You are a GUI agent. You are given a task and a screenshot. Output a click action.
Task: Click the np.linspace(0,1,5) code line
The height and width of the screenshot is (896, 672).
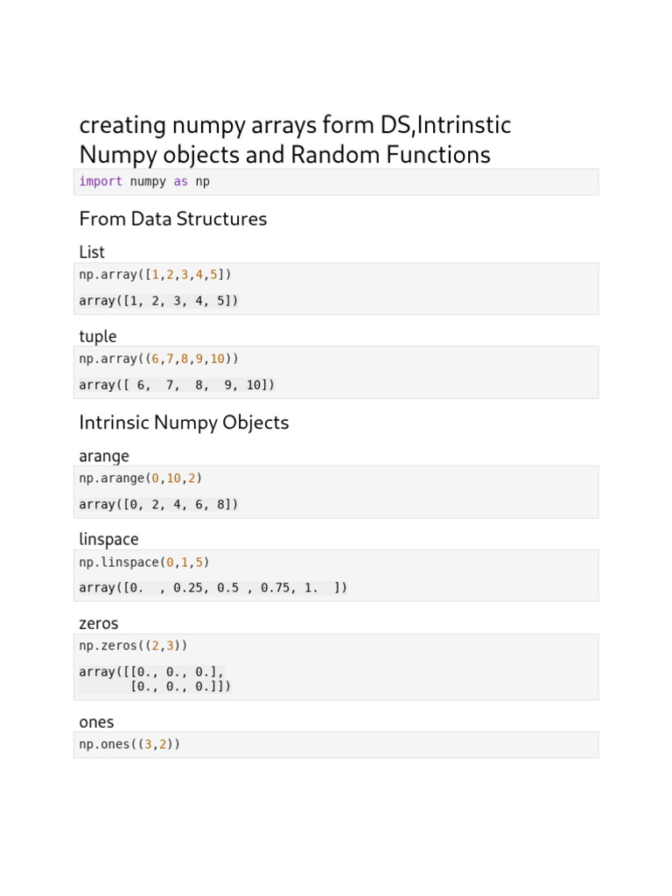pos(144,562)
